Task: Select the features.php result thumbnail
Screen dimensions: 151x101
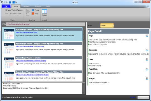Action: click(x=9, y=63)
